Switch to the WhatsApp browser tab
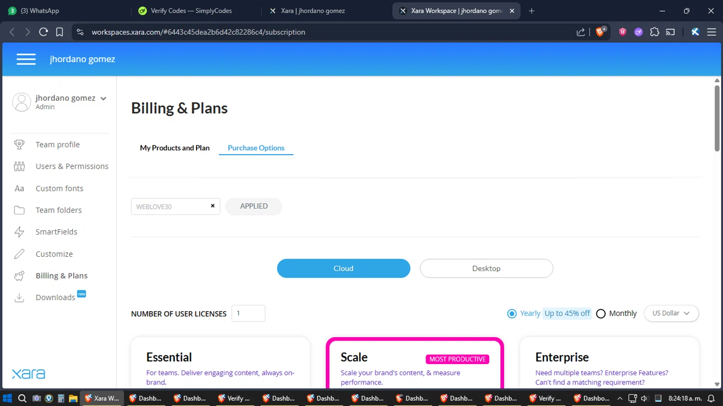Screen dimensions: 723x406 point(65,11)
